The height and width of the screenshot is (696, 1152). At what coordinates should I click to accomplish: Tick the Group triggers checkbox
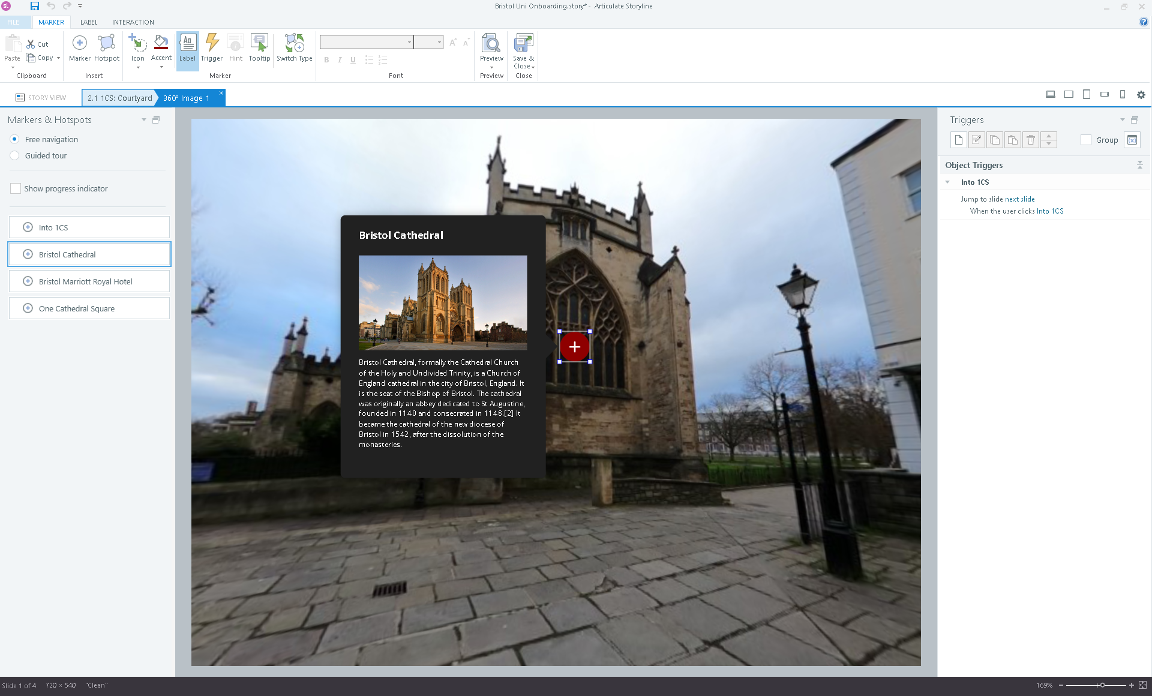point(1085,140)
